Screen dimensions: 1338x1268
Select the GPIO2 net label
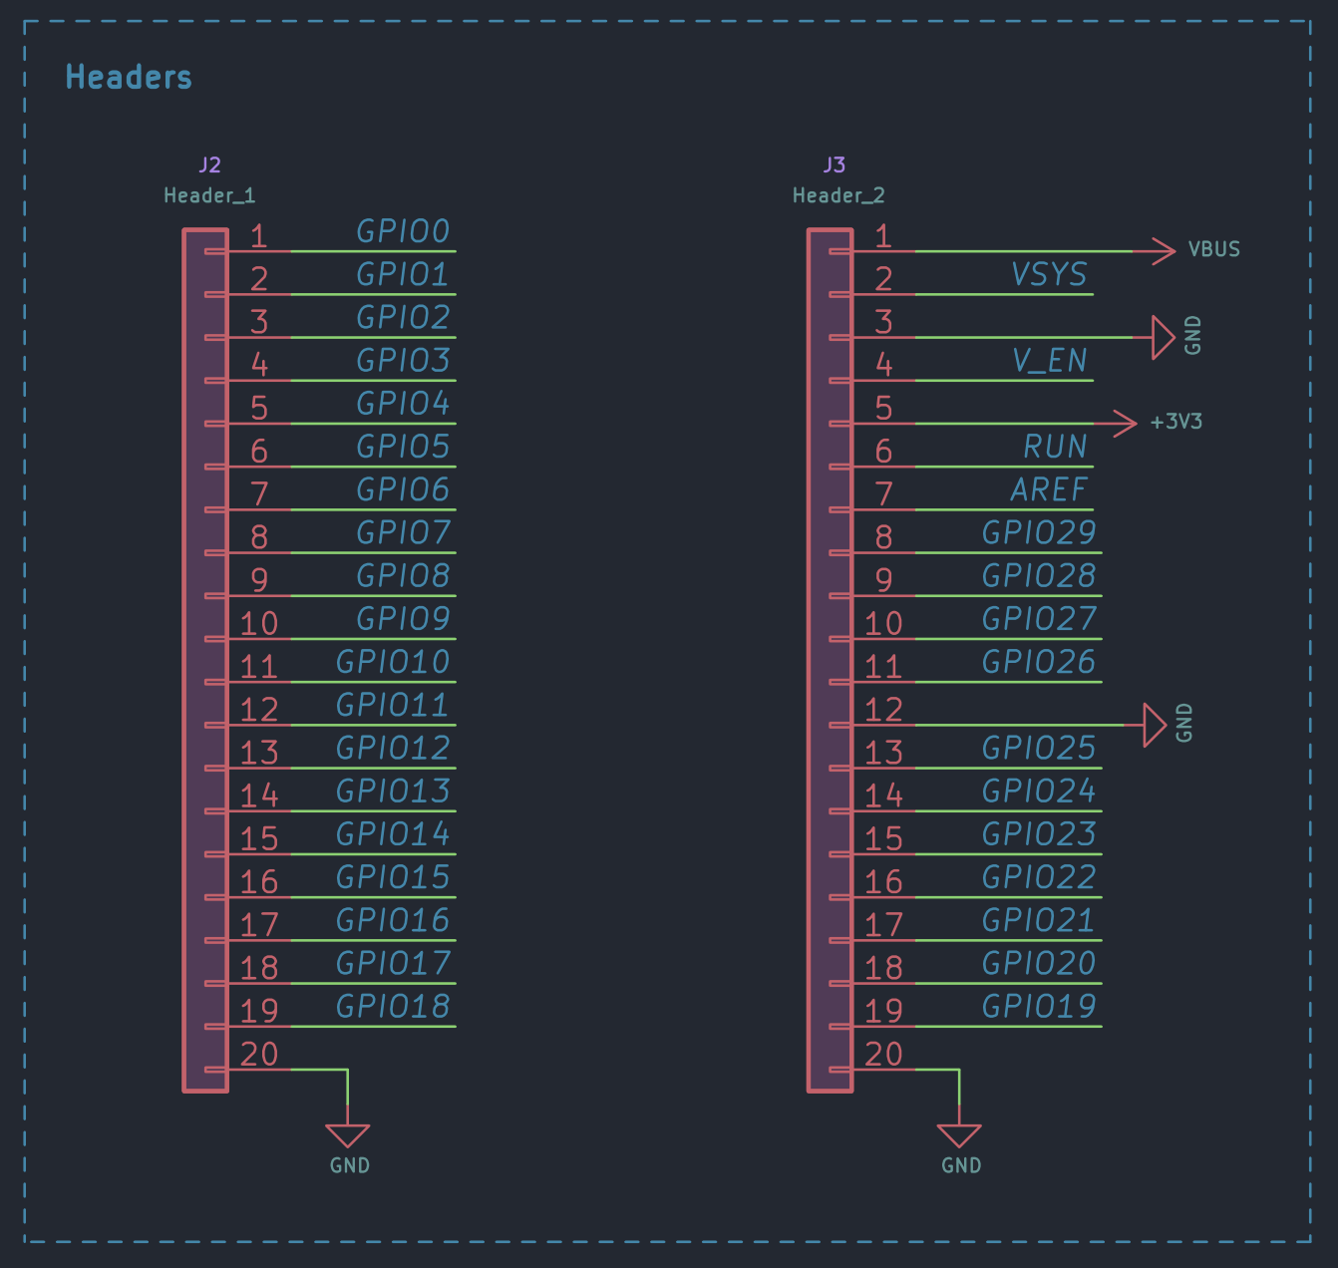coord(404,317)
